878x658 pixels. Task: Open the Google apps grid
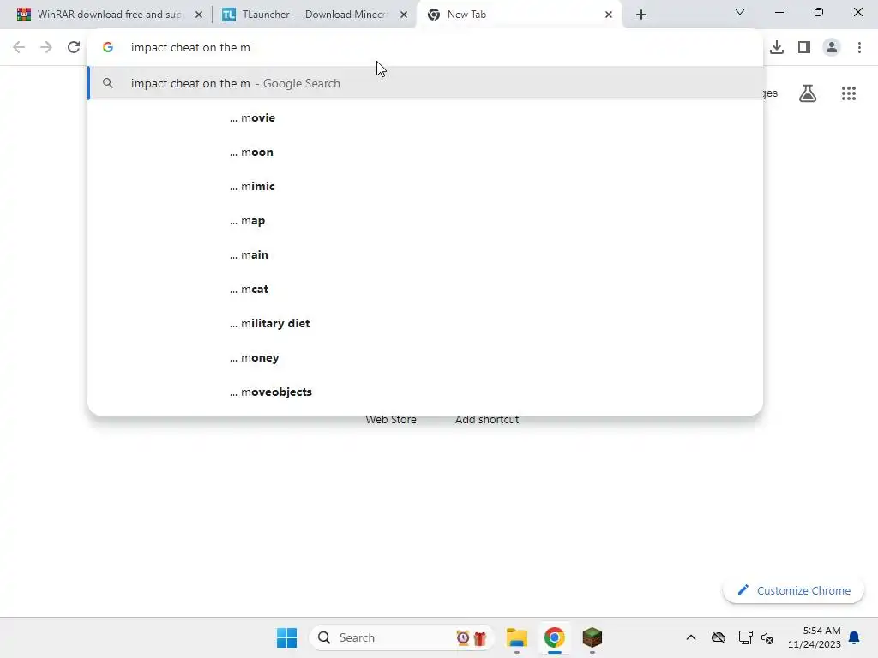(x=849, y=93)
